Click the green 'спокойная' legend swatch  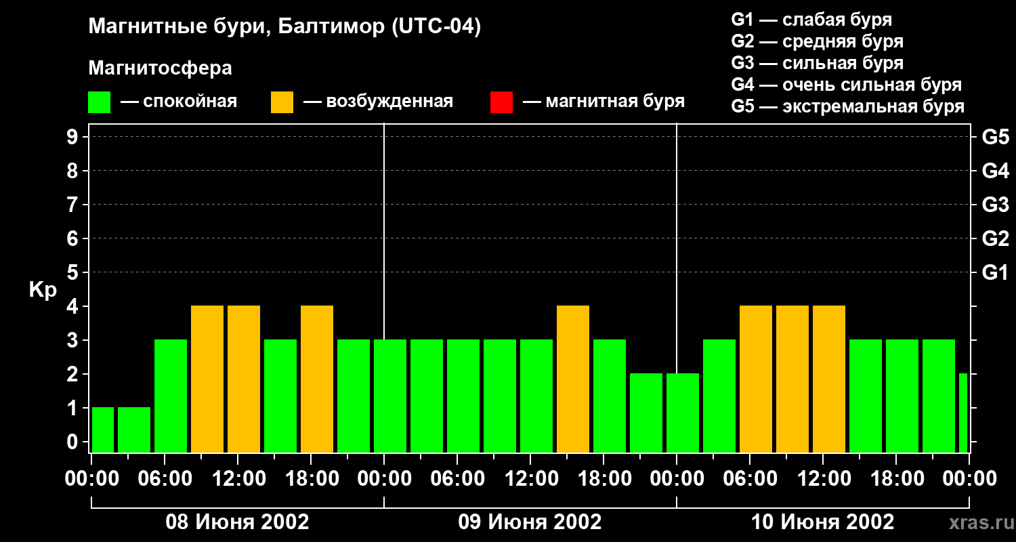coord(99,102)
